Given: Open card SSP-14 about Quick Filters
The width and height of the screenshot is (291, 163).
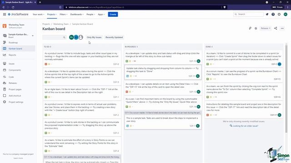Looking at the screenshot, I should (x=163, y=103).
